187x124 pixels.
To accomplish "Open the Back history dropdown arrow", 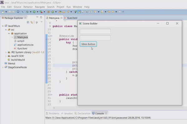I will pos(116,12).
